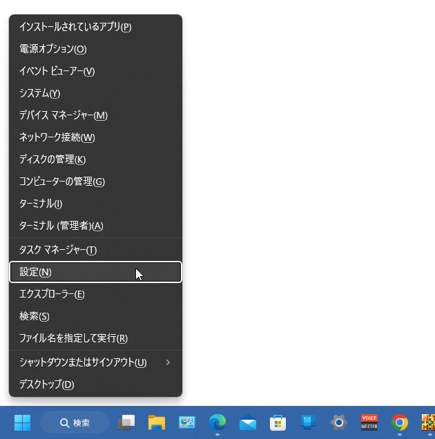Open File Explorer folder icon in taskbar

(157, 422)
